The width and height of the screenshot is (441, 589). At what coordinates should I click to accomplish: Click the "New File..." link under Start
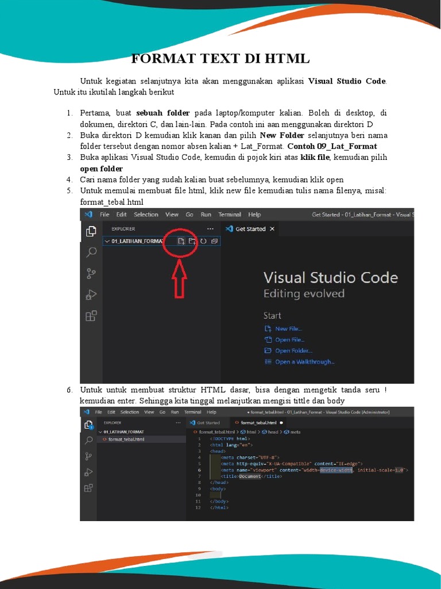click(x=288, y=328)
